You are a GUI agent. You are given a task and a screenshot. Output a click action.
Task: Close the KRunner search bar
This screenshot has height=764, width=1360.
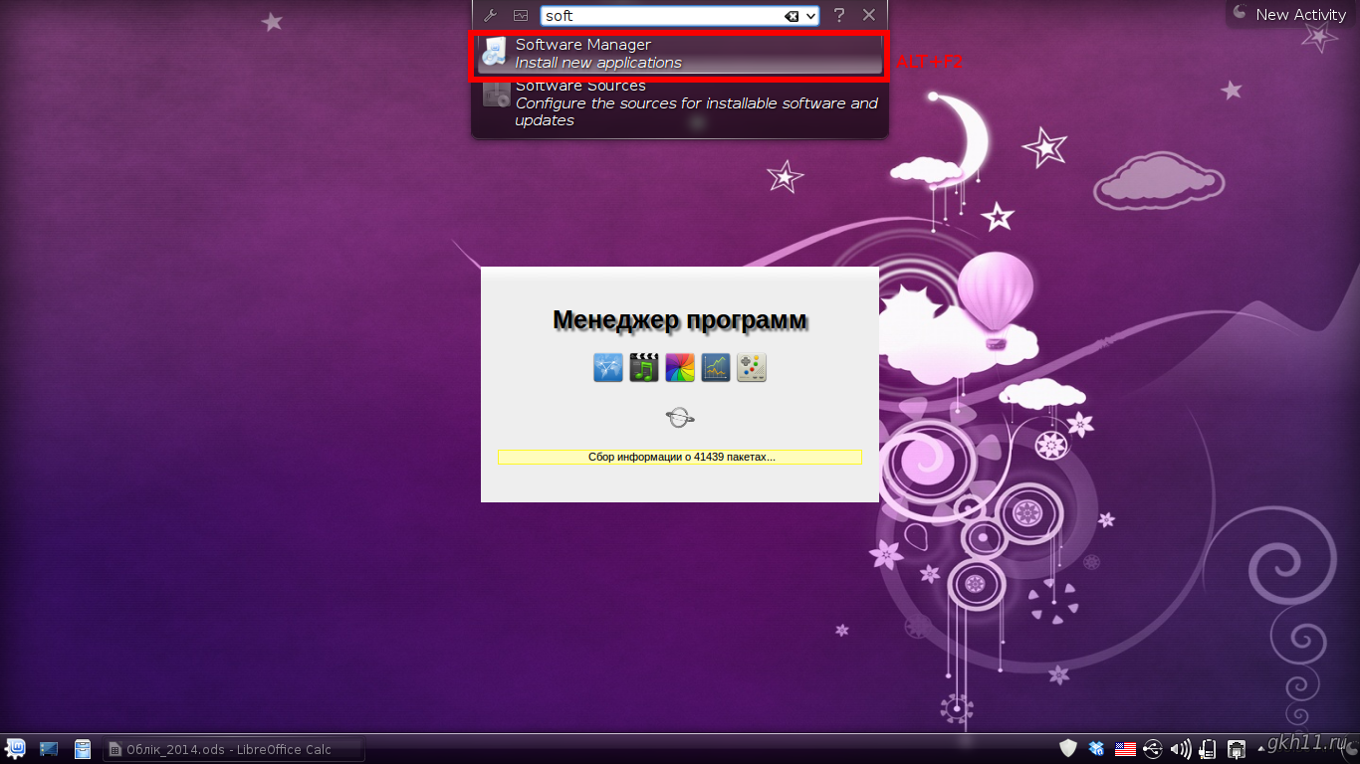tap(869, 15)
